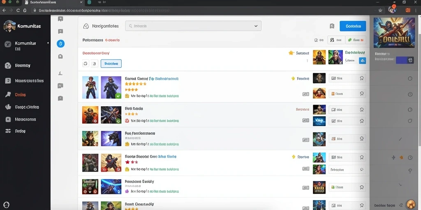Toggle the pin icon in the first game's top field
This screenshot has height=210, width=421.
[362, 78]
